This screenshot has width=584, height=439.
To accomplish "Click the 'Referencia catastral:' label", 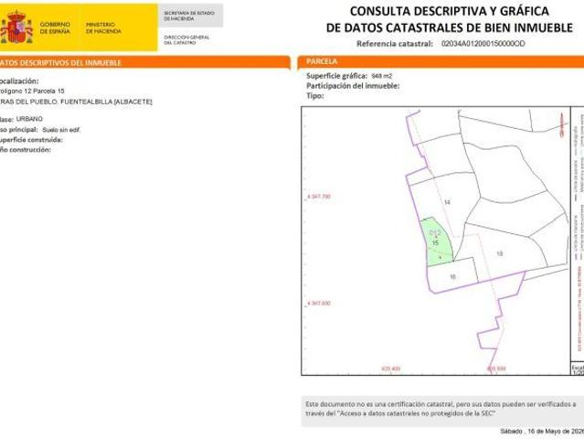I will coord(395,44).
